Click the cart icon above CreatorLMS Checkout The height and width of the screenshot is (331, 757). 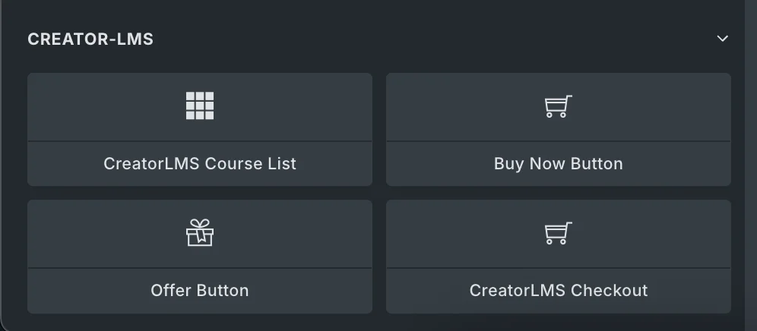[x=558, y=233]
